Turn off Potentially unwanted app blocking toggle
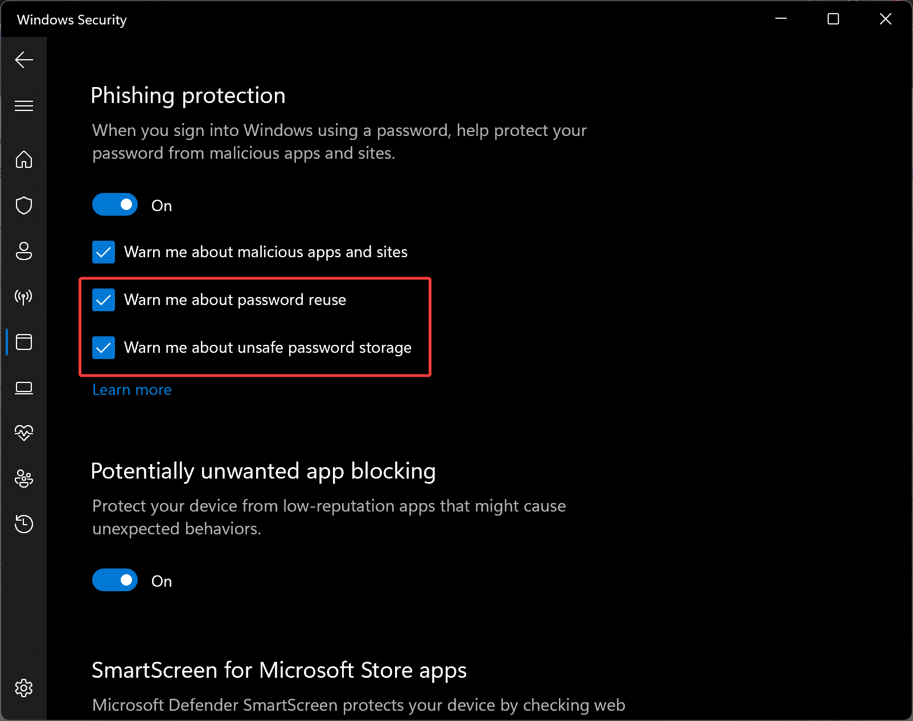 (x=115, y=580)
